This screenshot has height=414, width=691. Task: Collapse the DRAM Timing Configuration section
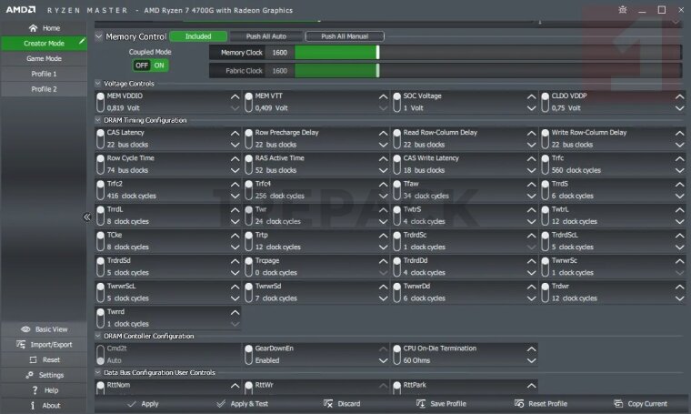tap(98, 120)
